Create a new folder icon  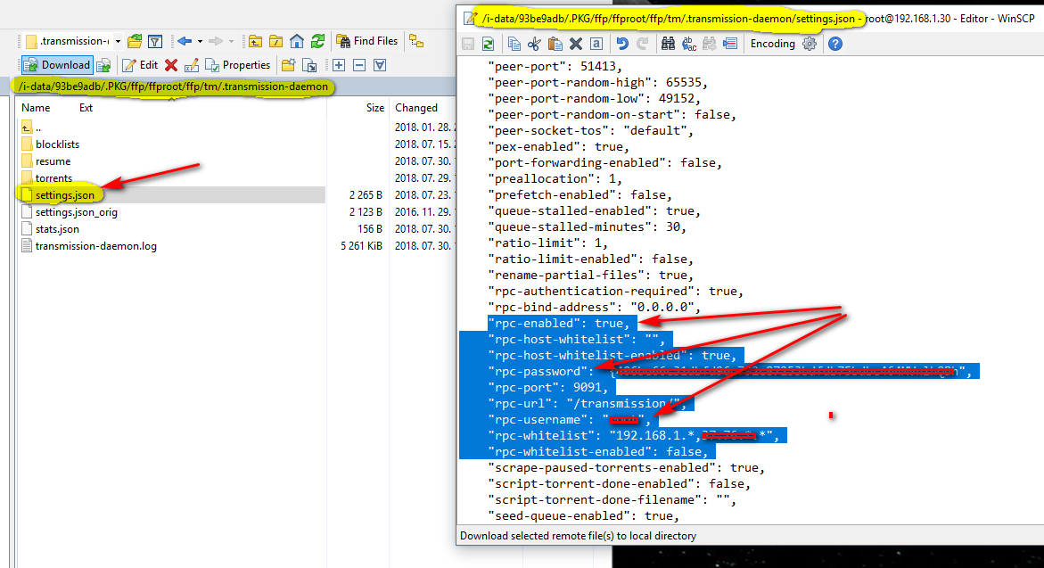[288, 65]
